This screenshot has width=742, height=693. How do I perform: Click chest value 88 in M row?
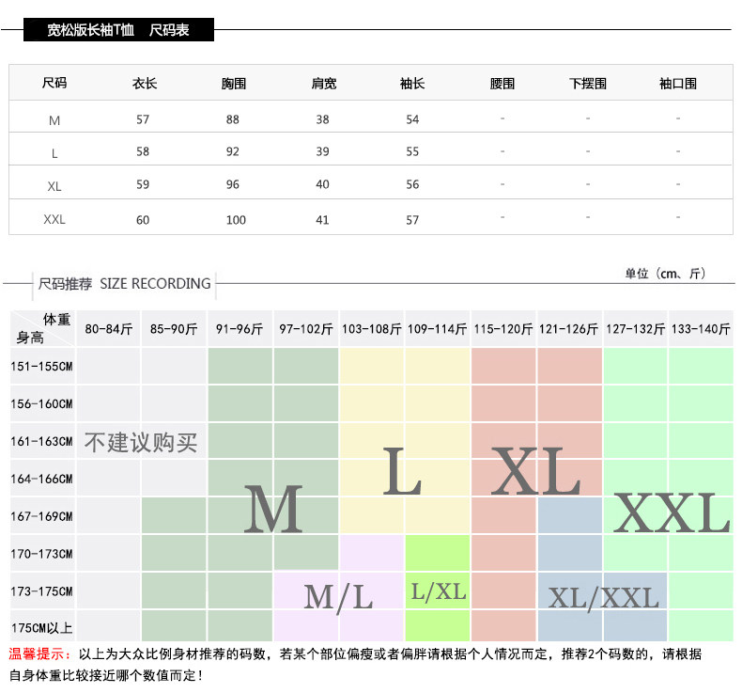click(232, 119)
